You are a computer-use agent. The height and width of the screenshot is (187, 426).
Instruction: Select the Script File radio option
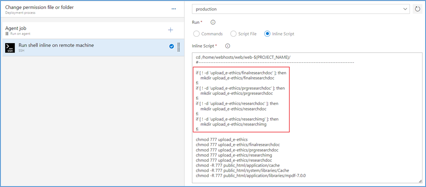233,34
